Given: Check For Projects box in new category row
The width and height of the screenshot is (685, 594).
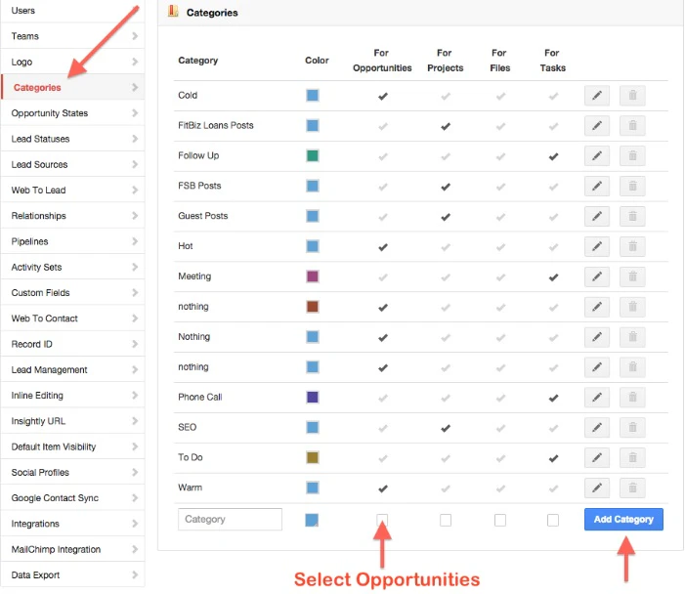Looking at the screenshot, I should pos(446,520).
